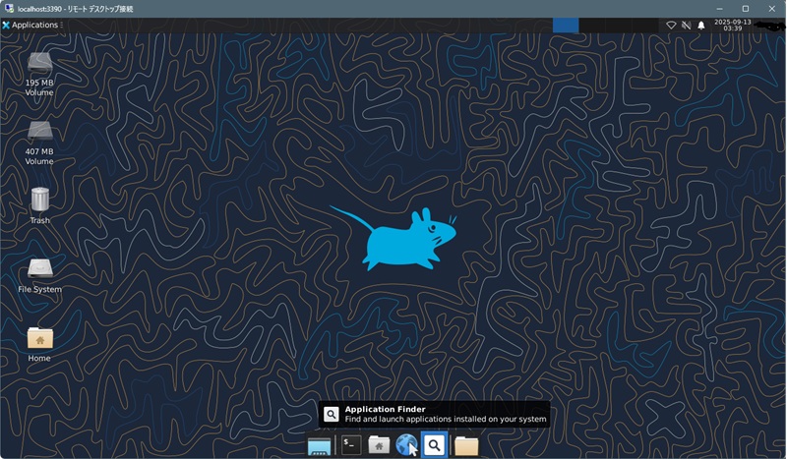The width and height of the screenshot is (787, 459).
Task: Open the Directory folder dock icon
Action: coord(466,445)
